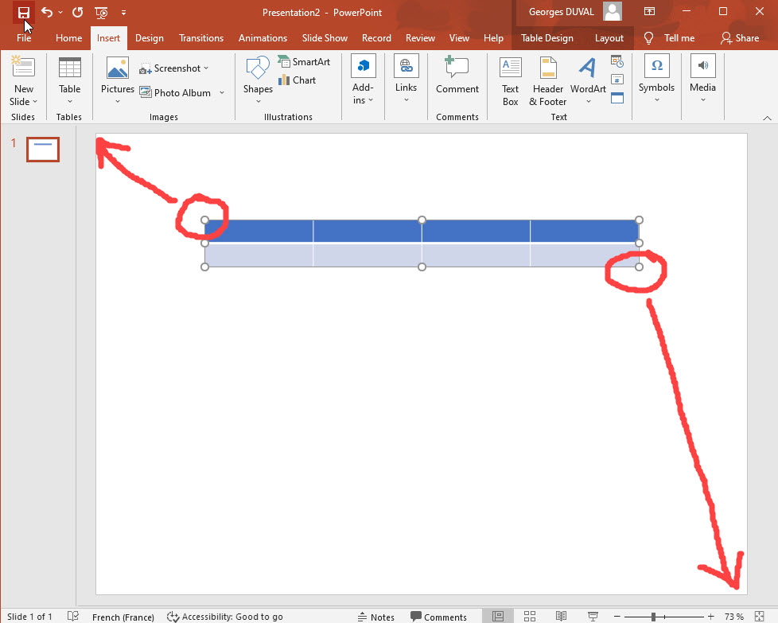Viewport: 778px width, 623px height.
Task: Collapse the ribbon with the chevron
Action: pyautogui.click(x=767, y=118)
